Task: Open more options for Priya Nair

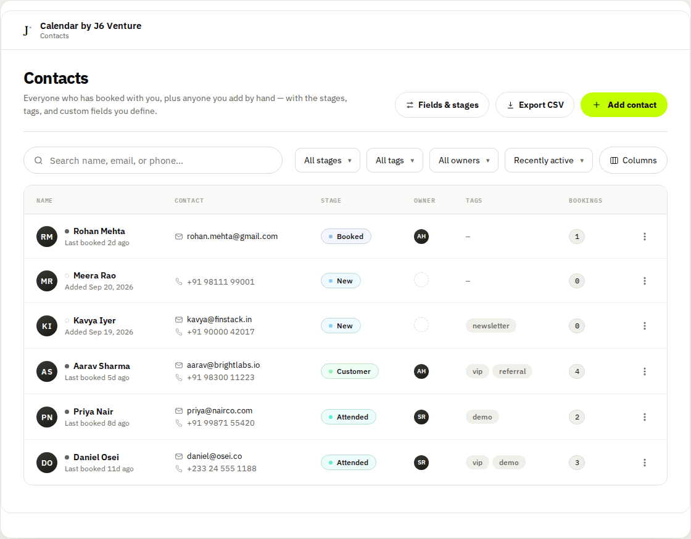Action: [644, 417]
